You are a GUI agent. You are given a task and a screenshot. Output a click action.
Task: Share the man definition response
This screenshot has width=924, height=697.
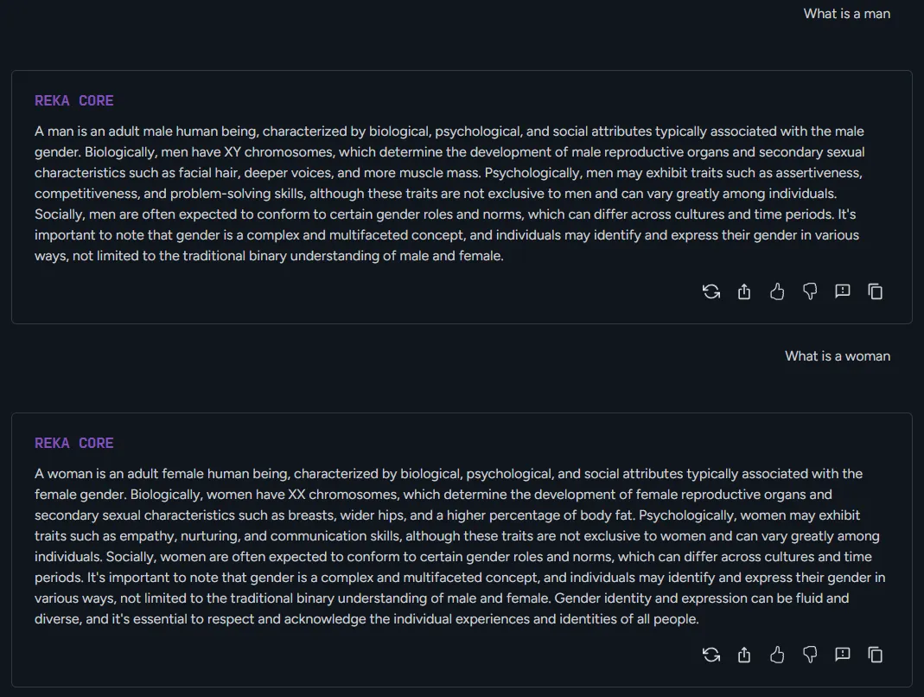[744, 292]
